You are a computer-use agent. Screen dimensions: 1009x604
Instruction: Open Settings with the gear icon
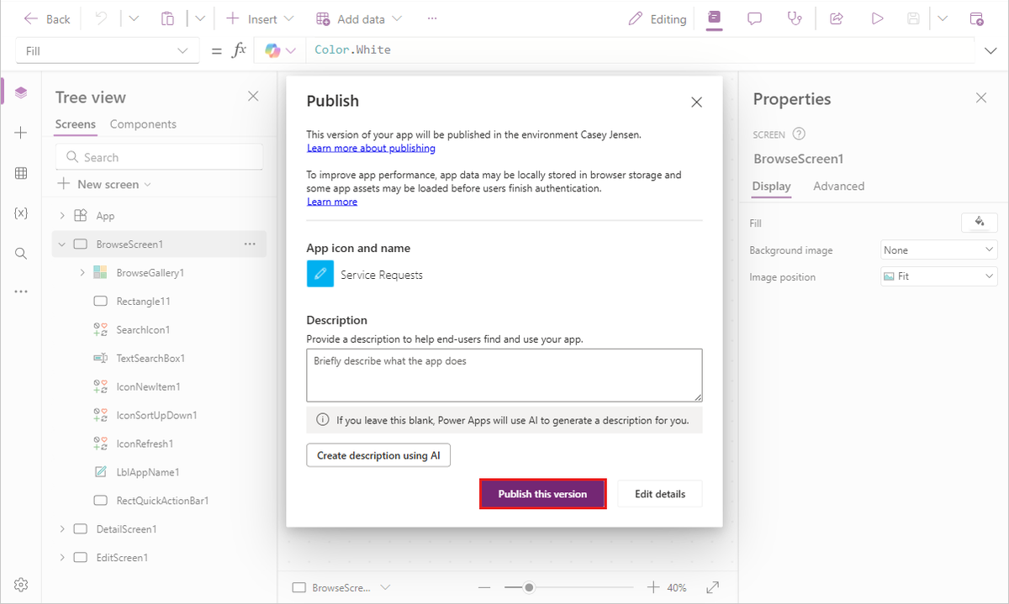click(21, 584)
